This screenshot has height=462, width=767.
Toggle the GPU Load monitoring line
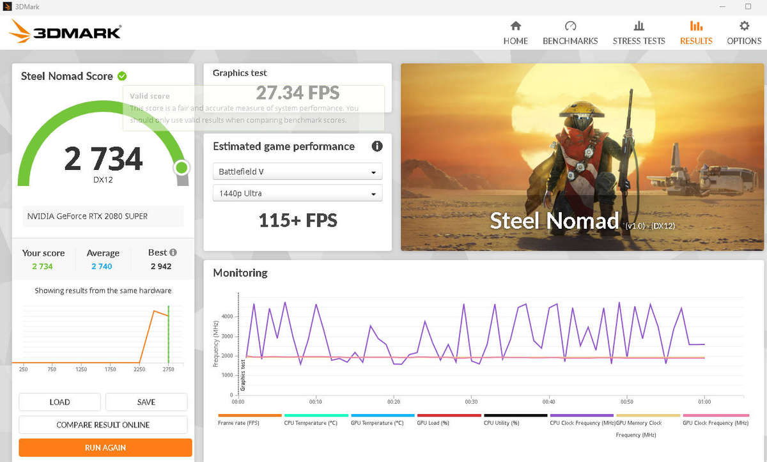(449, 415)
